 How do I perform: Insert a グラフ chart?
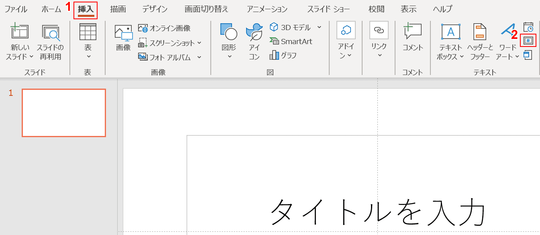[283, 55]
